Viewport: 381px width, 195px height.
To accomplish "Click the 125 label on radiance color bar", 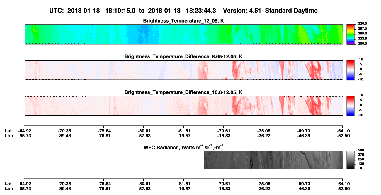I will pos(361,163).
